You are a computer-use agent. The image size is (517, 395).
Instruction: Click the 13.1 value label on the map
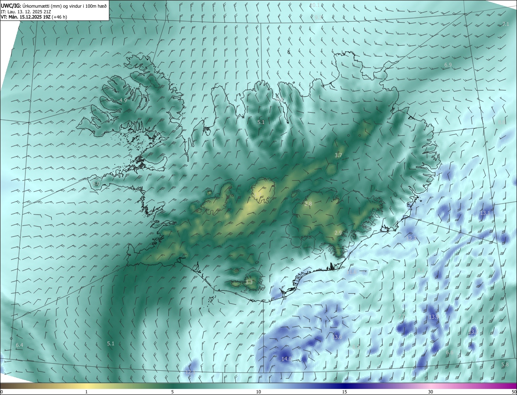tap(485, 213)
